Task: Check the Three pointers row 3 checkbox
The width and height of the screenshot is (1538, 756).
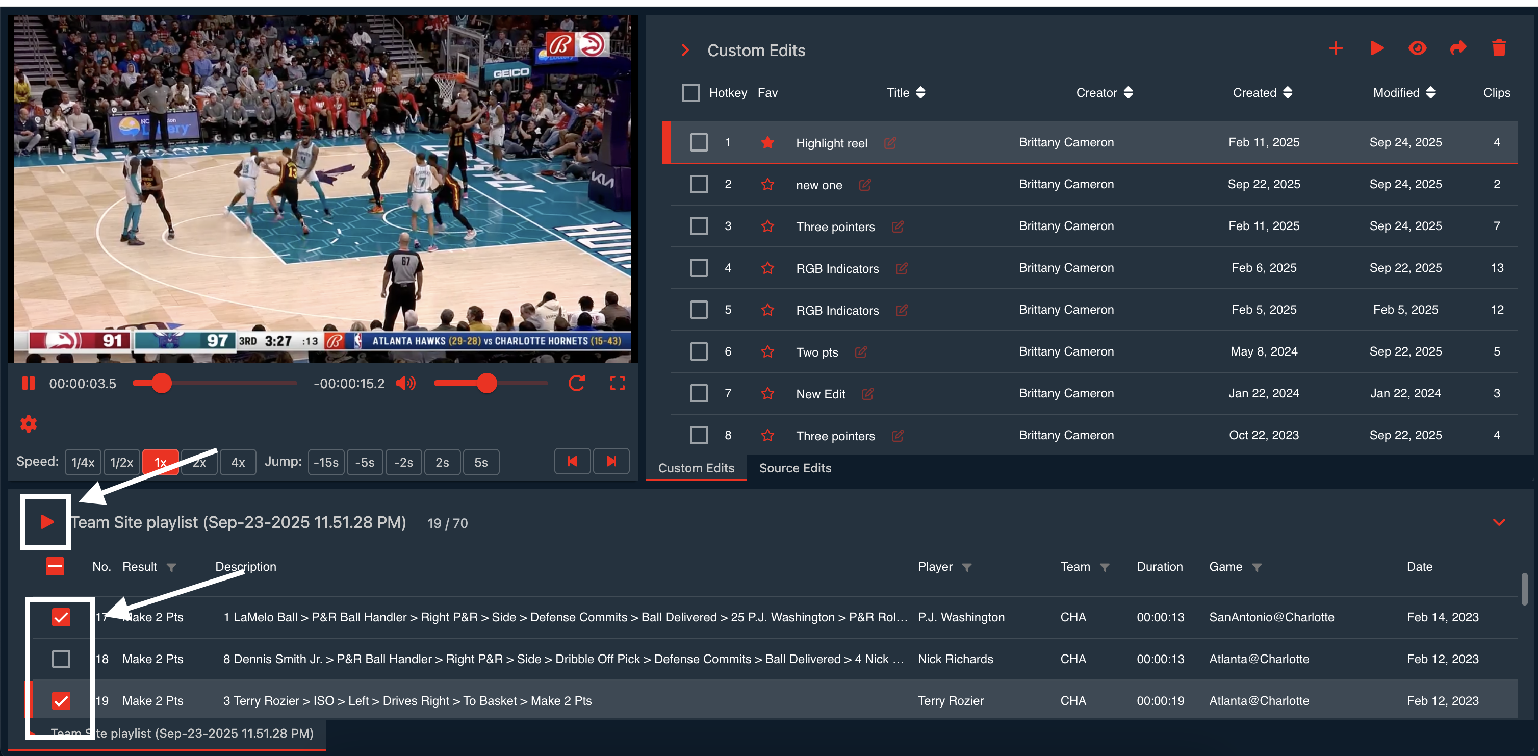Action: (x=699, y=226)
